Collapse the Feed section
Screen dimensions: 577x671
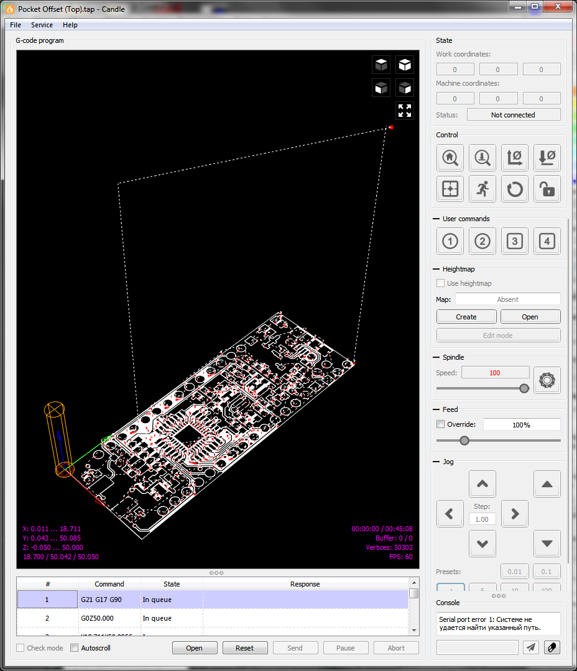(436, 409)
